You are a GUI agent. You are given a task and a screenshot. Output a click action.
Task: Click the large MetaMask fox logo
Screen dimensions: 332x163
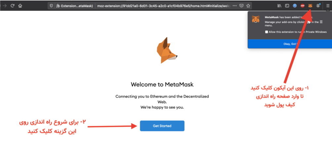(166, 50)
